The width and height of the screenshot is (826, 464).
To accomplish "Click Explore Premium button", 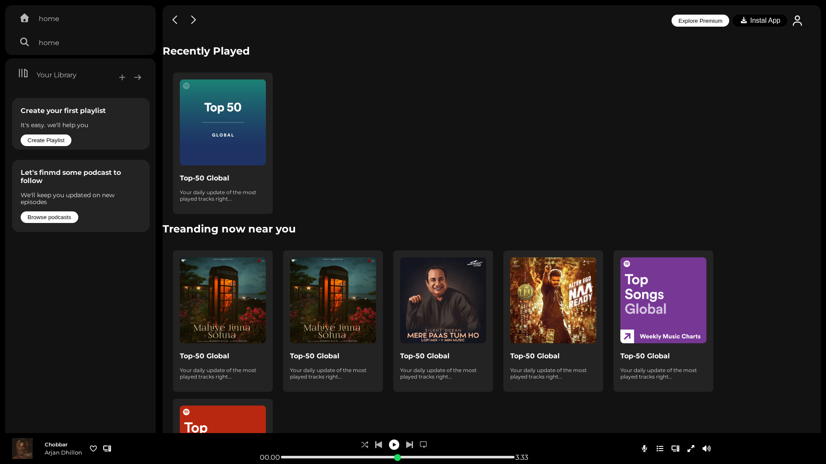I will point(700,21).
